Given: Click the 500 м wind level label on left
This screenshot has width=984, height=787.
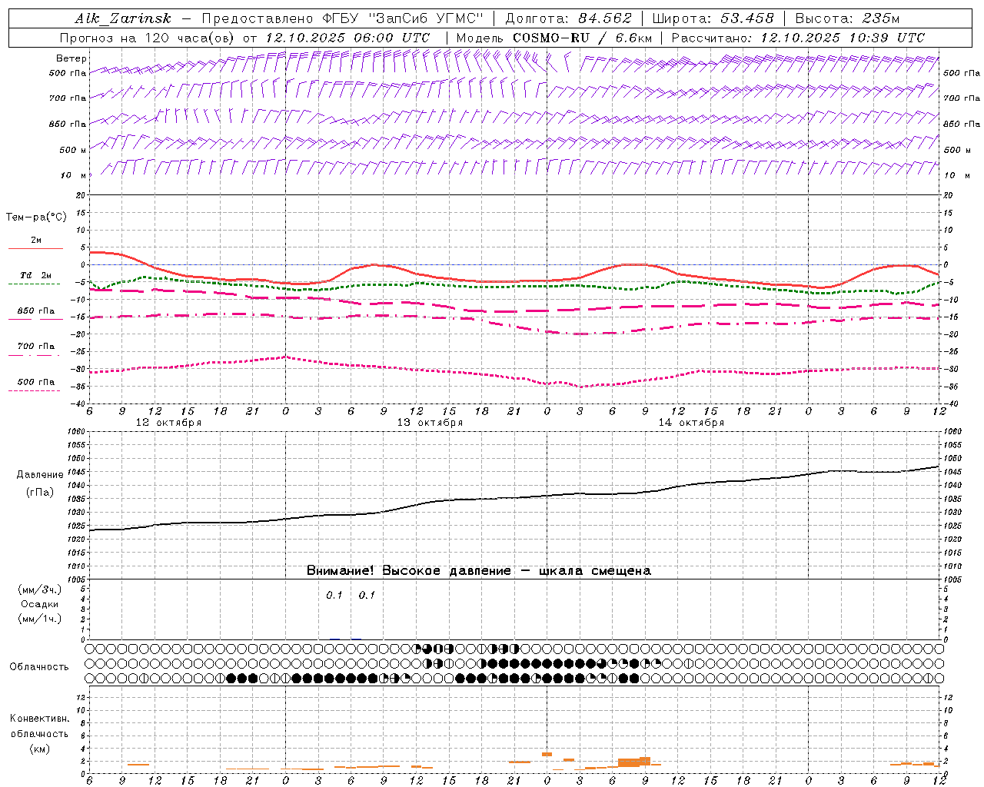Looking at the screenshot, I should (73, 150).
